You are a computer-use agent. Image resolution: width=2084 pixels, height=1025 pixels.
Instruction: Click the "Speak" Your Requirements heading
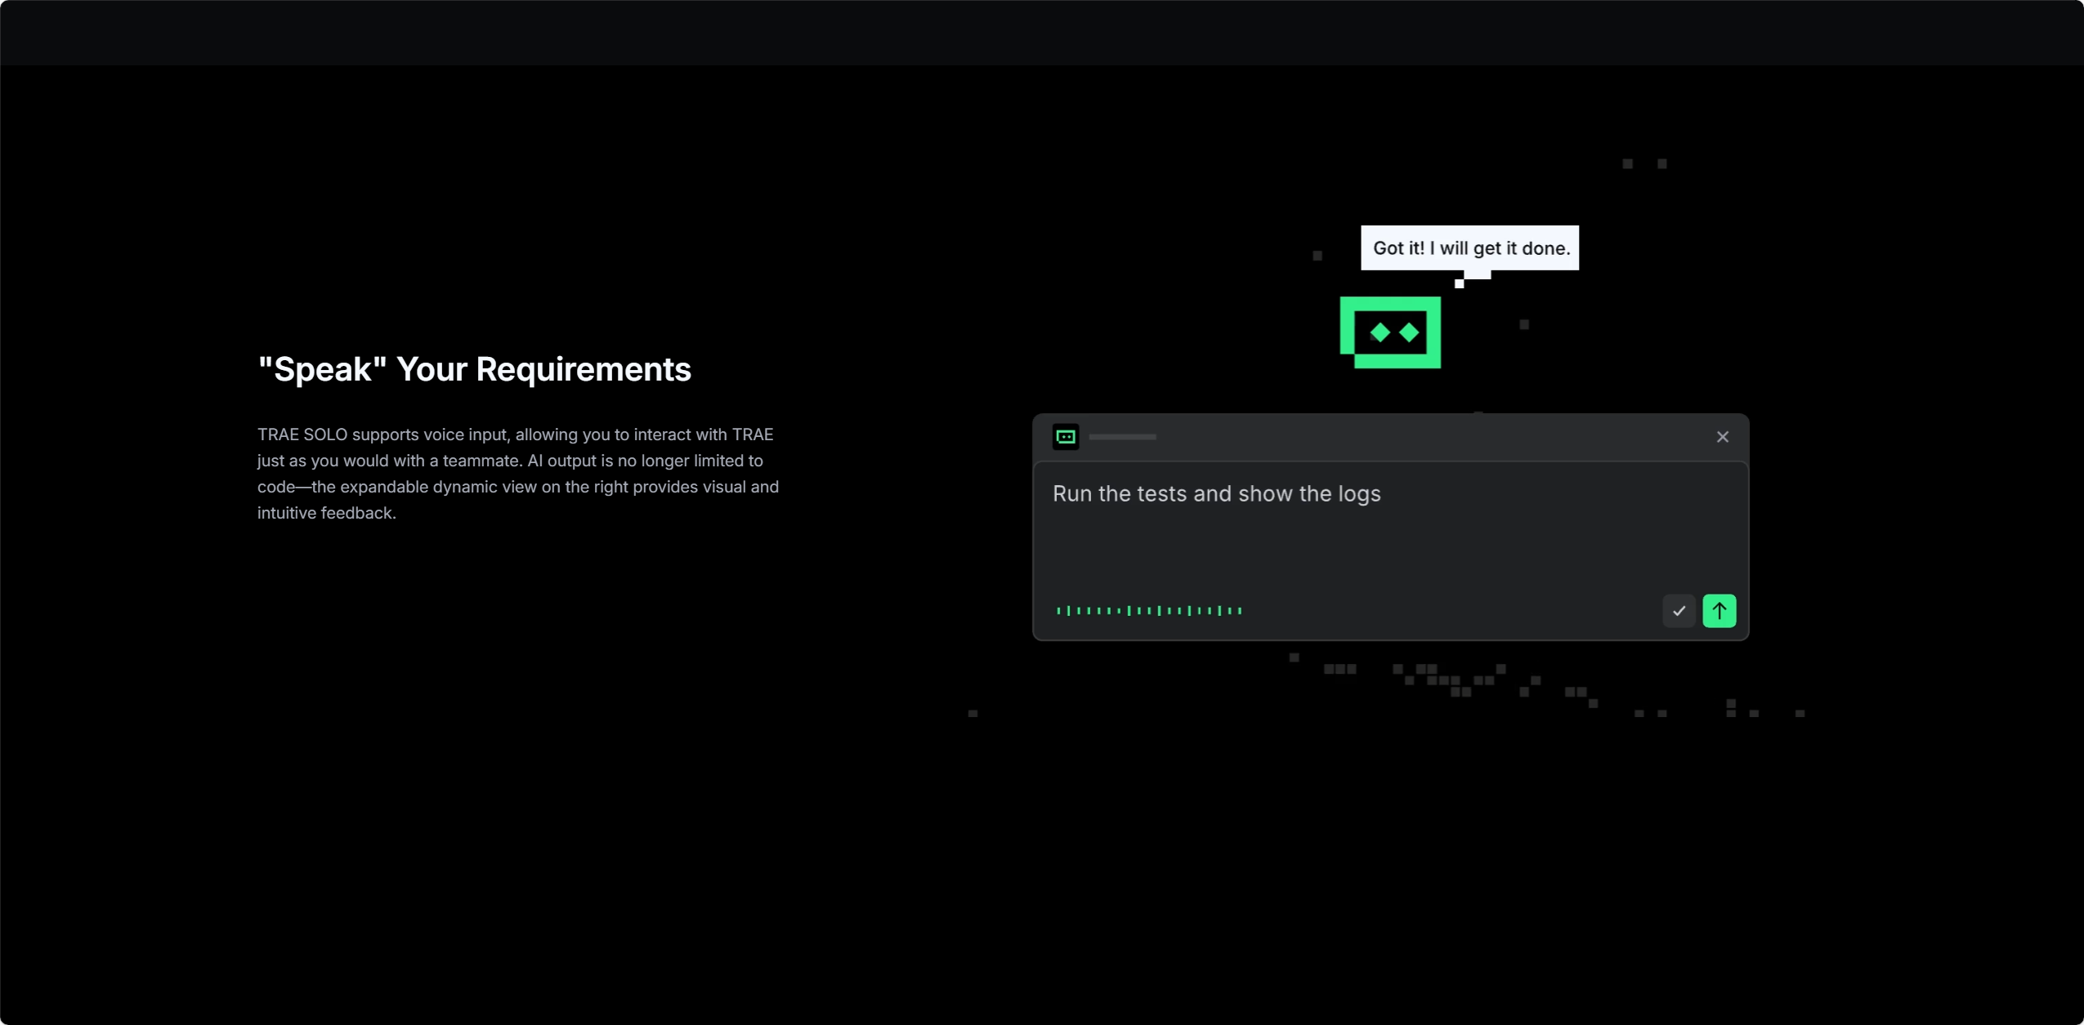474,369
